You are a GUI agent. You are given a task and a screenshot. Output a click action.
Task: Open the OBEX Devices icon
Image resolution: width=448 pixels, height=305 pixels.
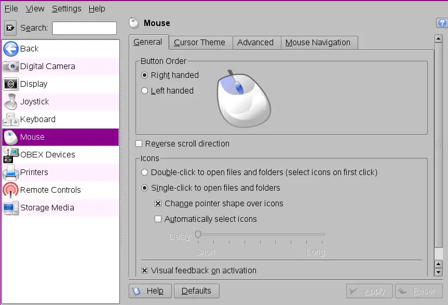[x=11, y=155]
